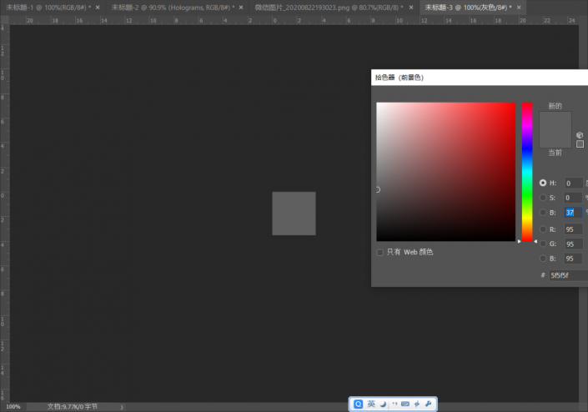Click the small web-safe color square
Image resolution: width=588 pixels, height=412 pixels.
pos(580,144)
